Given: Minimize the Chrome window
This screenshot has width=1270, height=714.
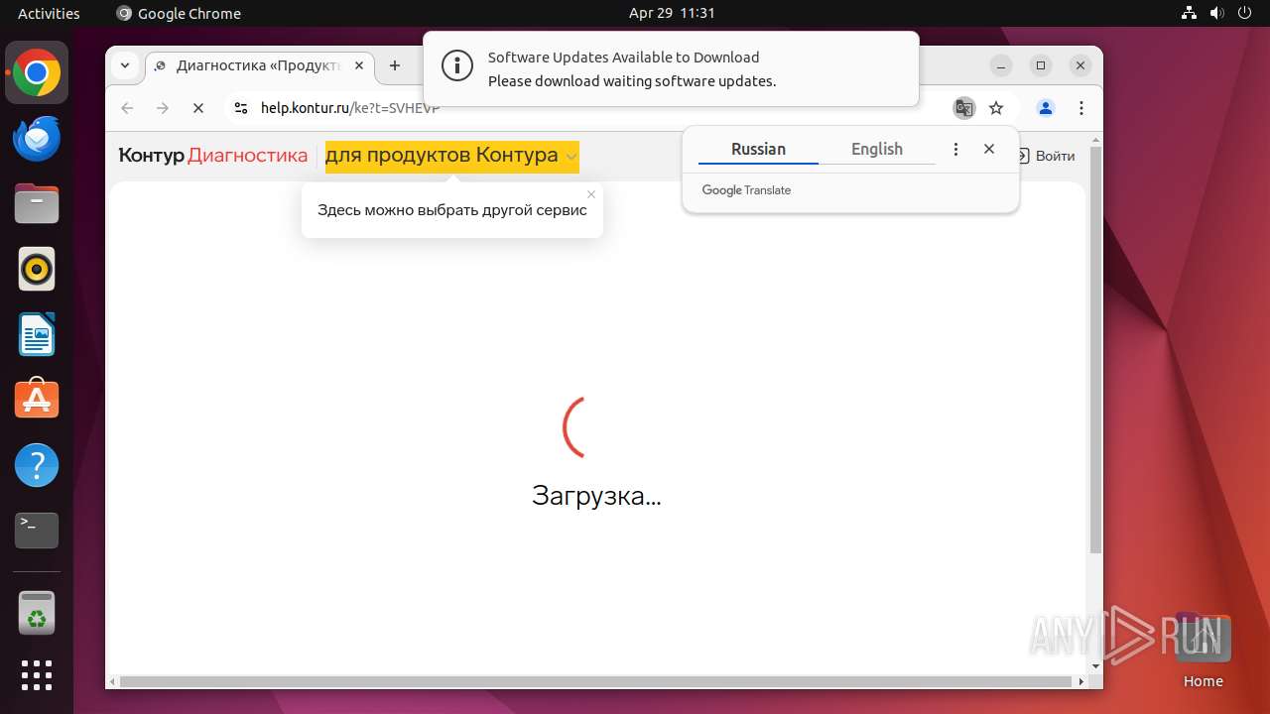Looking at the screenshot, I should (1002, 65).
